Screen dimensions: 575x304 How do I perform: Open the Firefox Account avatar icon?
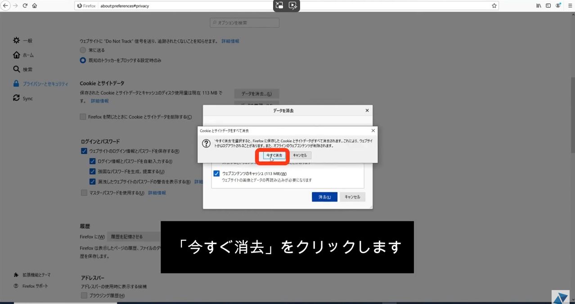pyautogui.click(x=558, y=6)
